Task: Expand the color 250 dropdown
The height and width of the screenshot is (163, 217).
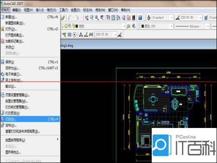Action: click(x=171, y=26)
